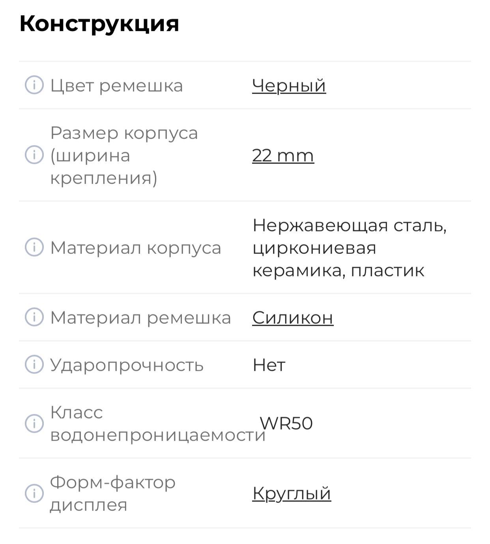Open info icon for Размер корпуса
490x544 pixels.
coord(34,155)
